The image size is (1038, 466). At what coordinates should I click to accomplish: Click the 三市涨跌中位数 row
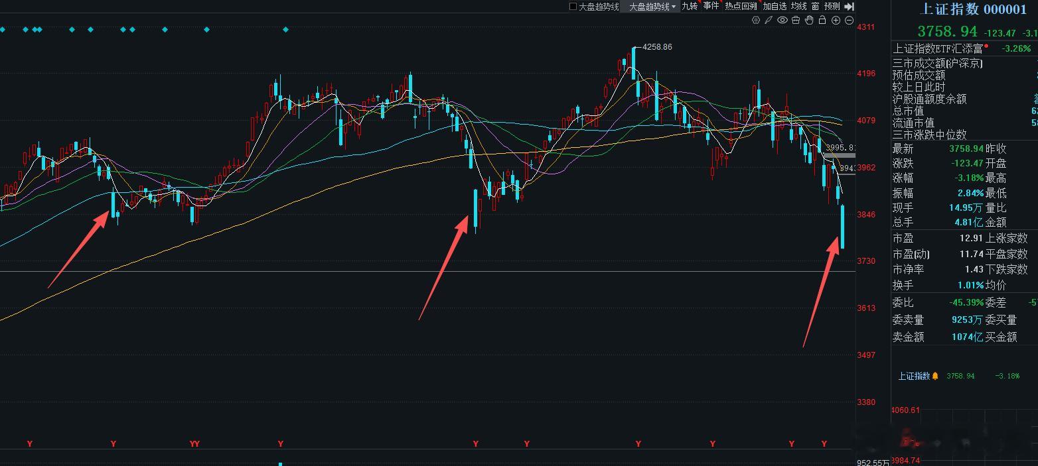964,135
